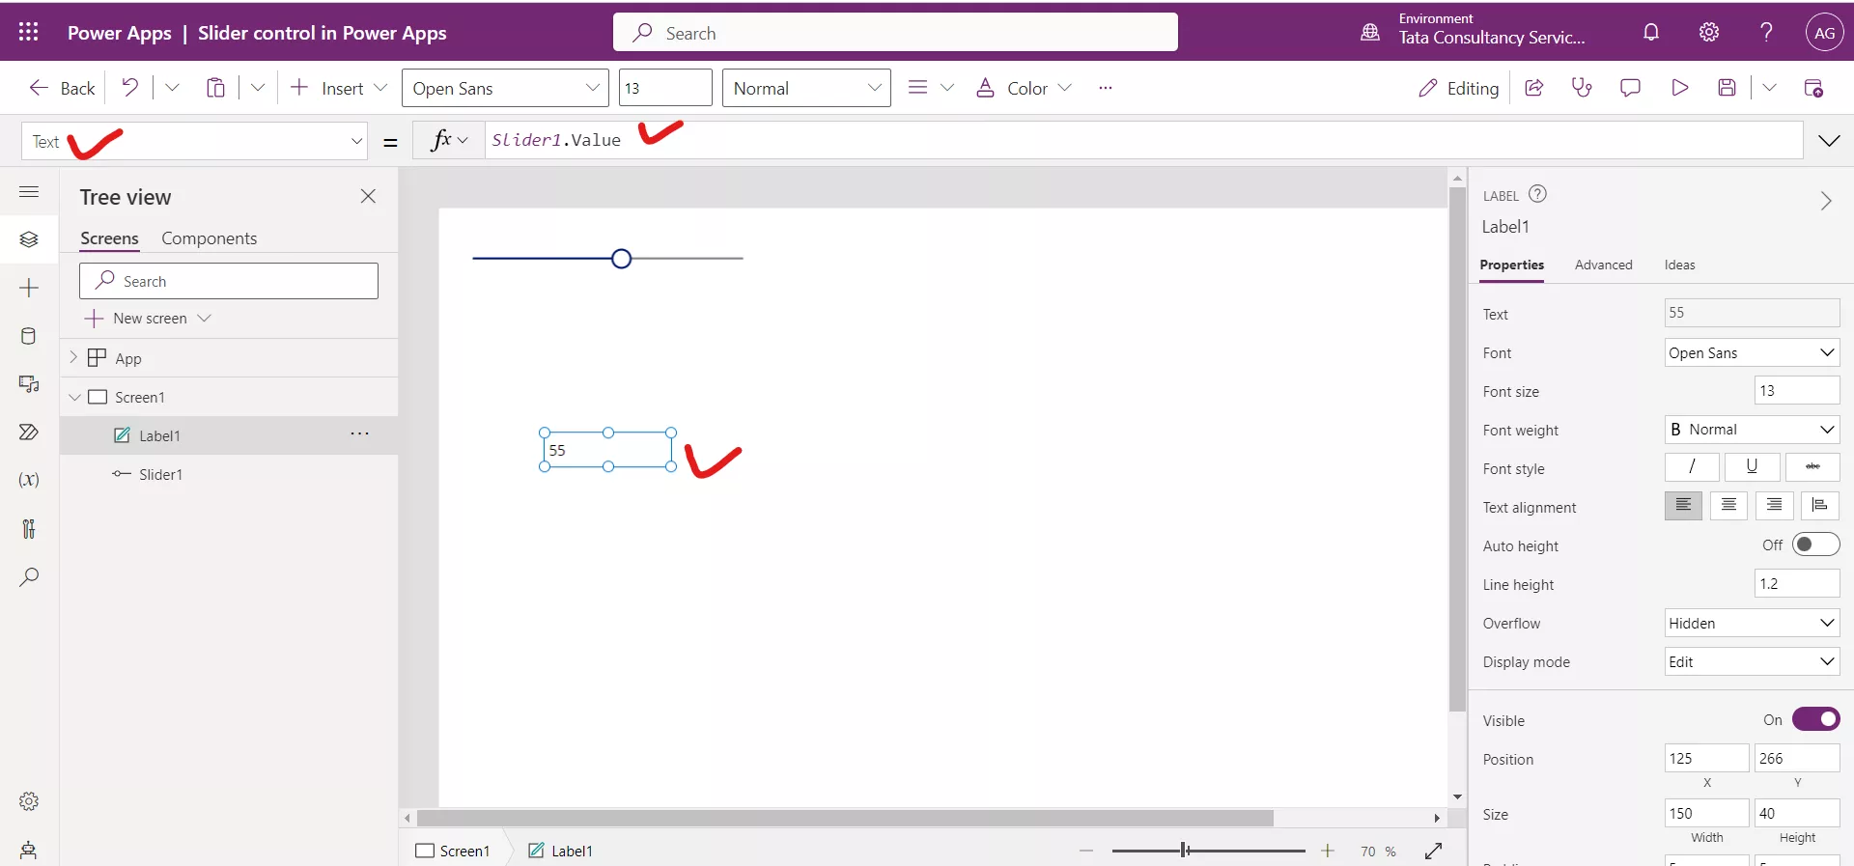The height and width of the screenshot is (866, 1854).
Task: Close the Tree view panel
Action: click(x=368, y=196)
